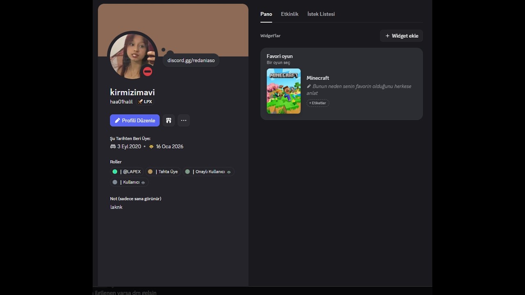Click the display name kirmizimavi
Screen dimensions: 525x295
pos(132,92)
